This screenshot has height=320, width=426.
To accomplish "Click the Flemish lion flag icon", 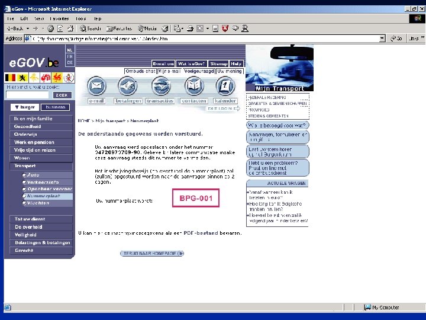I will coord(22,78).
